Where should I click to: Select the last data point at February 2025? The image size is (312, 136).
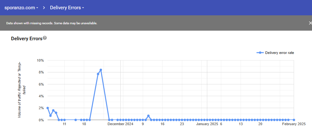(294, 120)
